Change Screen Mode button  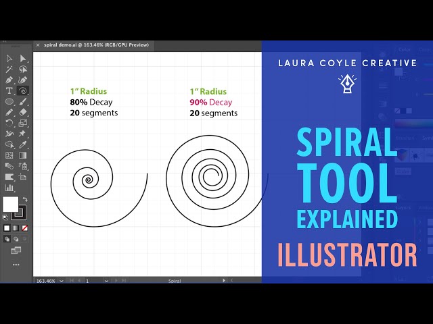16,250
